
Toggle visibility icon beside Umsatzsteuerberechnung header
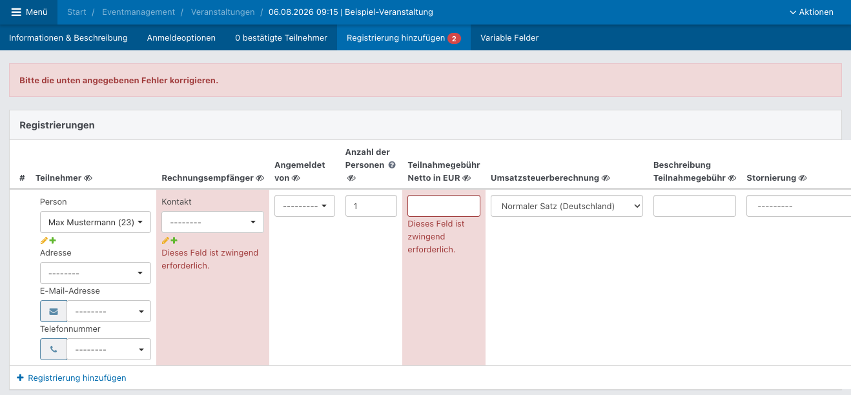point(604,177)
